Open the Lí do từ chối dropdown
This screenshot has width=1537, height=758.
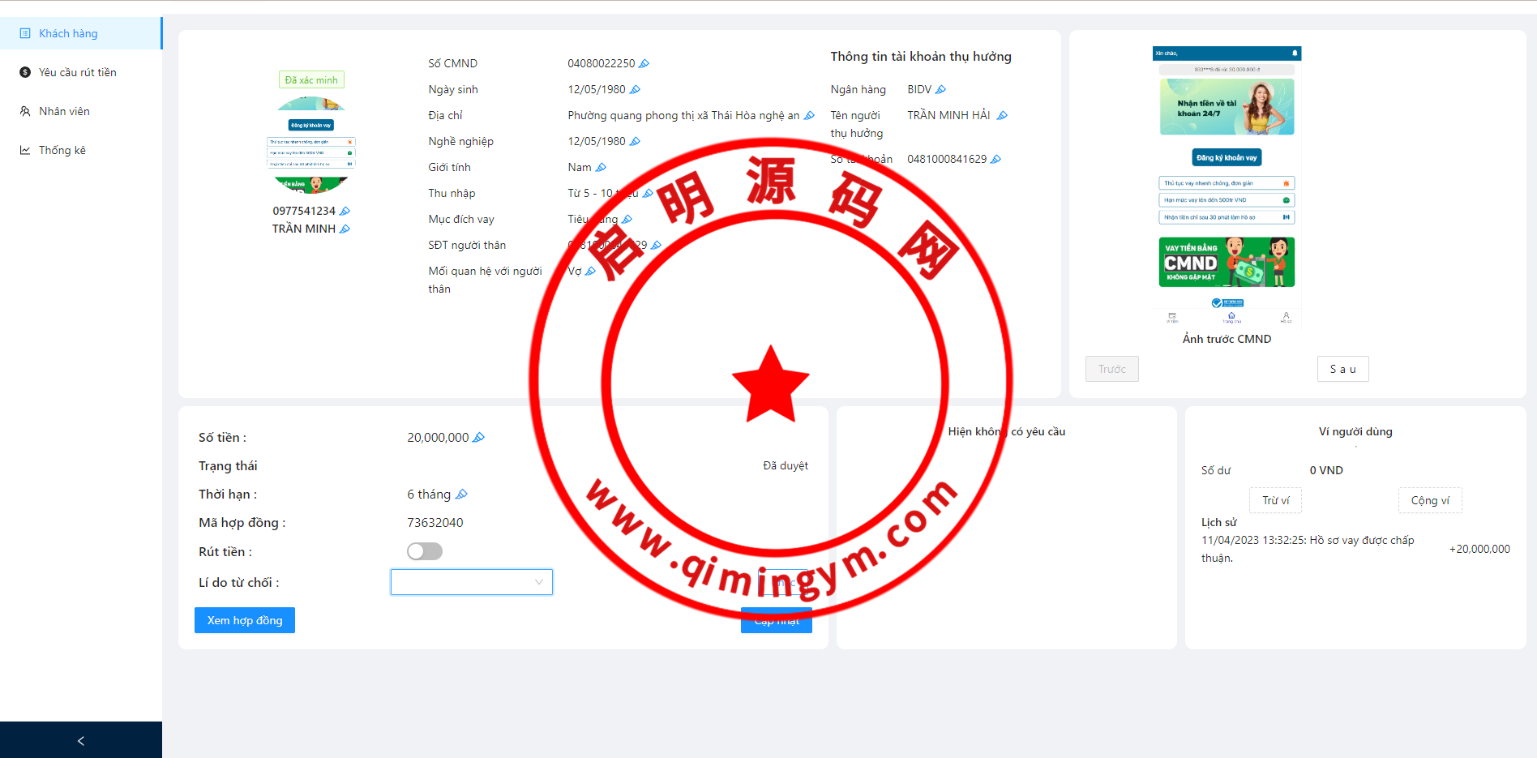(x=471, y=582)
